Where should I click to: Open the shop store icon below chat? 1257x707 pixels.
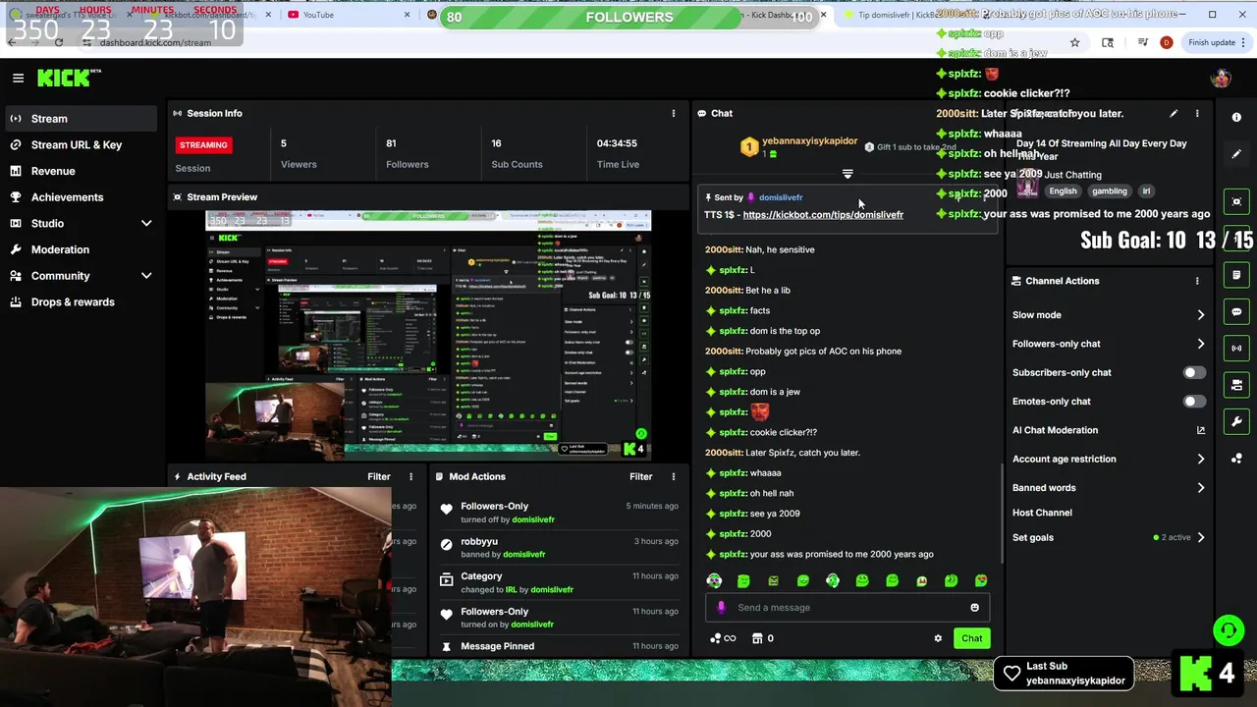(757, 638)
